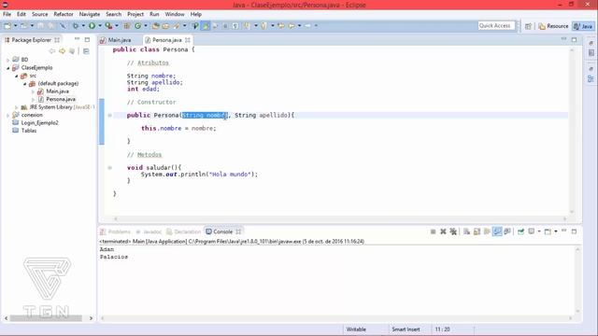
Task: Collapse the saludar method code fold
Action: click(x=110, y=168)
